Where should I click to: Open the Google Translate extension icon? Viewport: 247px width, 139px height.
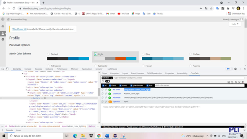tap(218, 8)
